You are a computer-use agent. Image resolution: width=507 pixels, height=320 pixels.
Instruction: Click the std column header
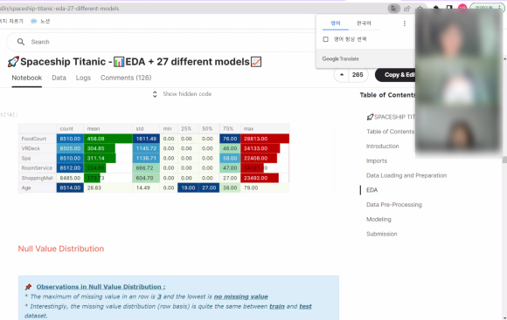pos(140,129)
